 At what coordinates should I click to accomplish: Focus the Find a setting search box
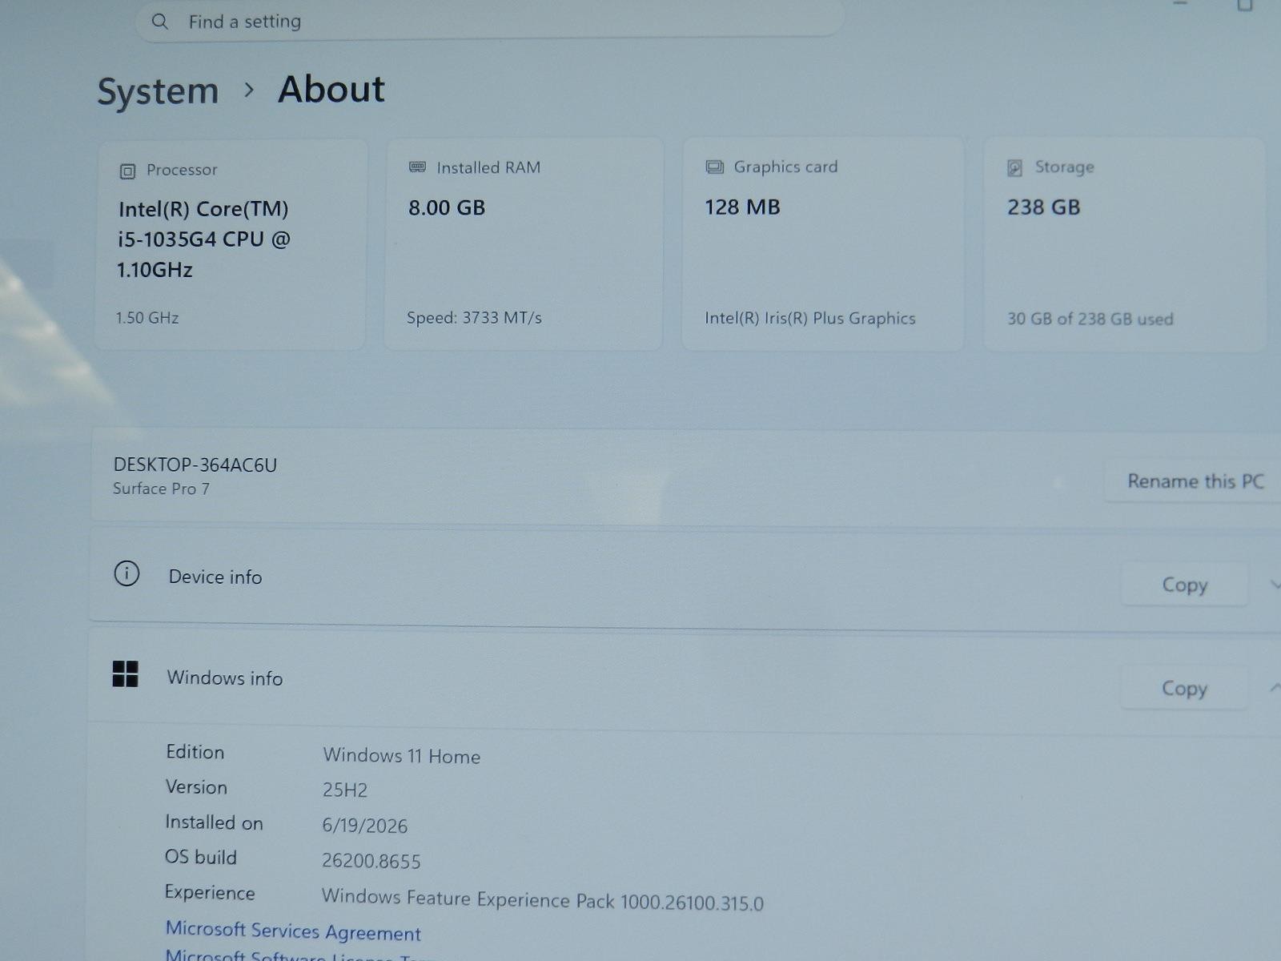pyautogui.click(x=490, y=20)
